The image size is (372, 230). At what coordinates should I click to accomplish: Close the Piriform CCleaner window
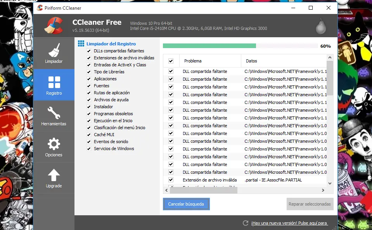[328, 8]
